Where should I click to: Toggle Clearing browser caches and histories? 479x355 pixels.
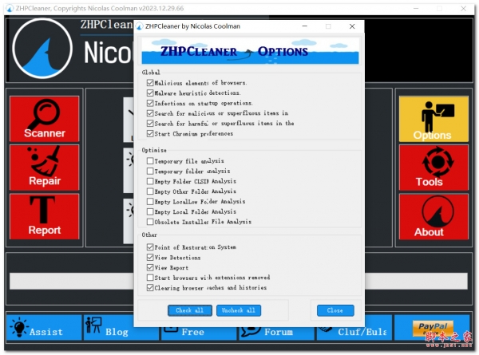(x=150, y=287)
